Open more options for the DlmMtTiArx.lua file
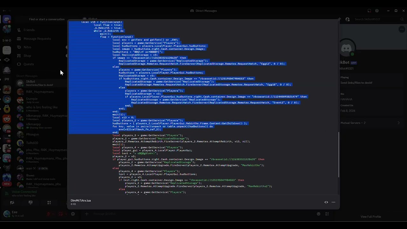This screenshot has width=407, height=229. pos(334,202)
